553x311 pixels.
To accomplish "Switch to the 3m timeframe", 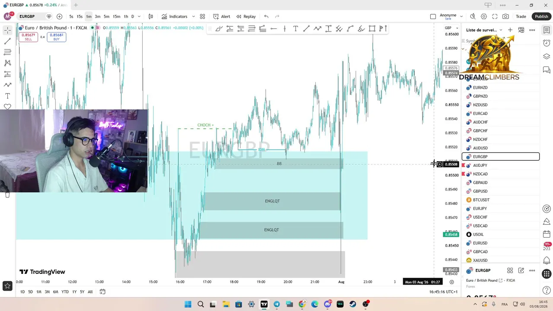I will coord(98,16).
